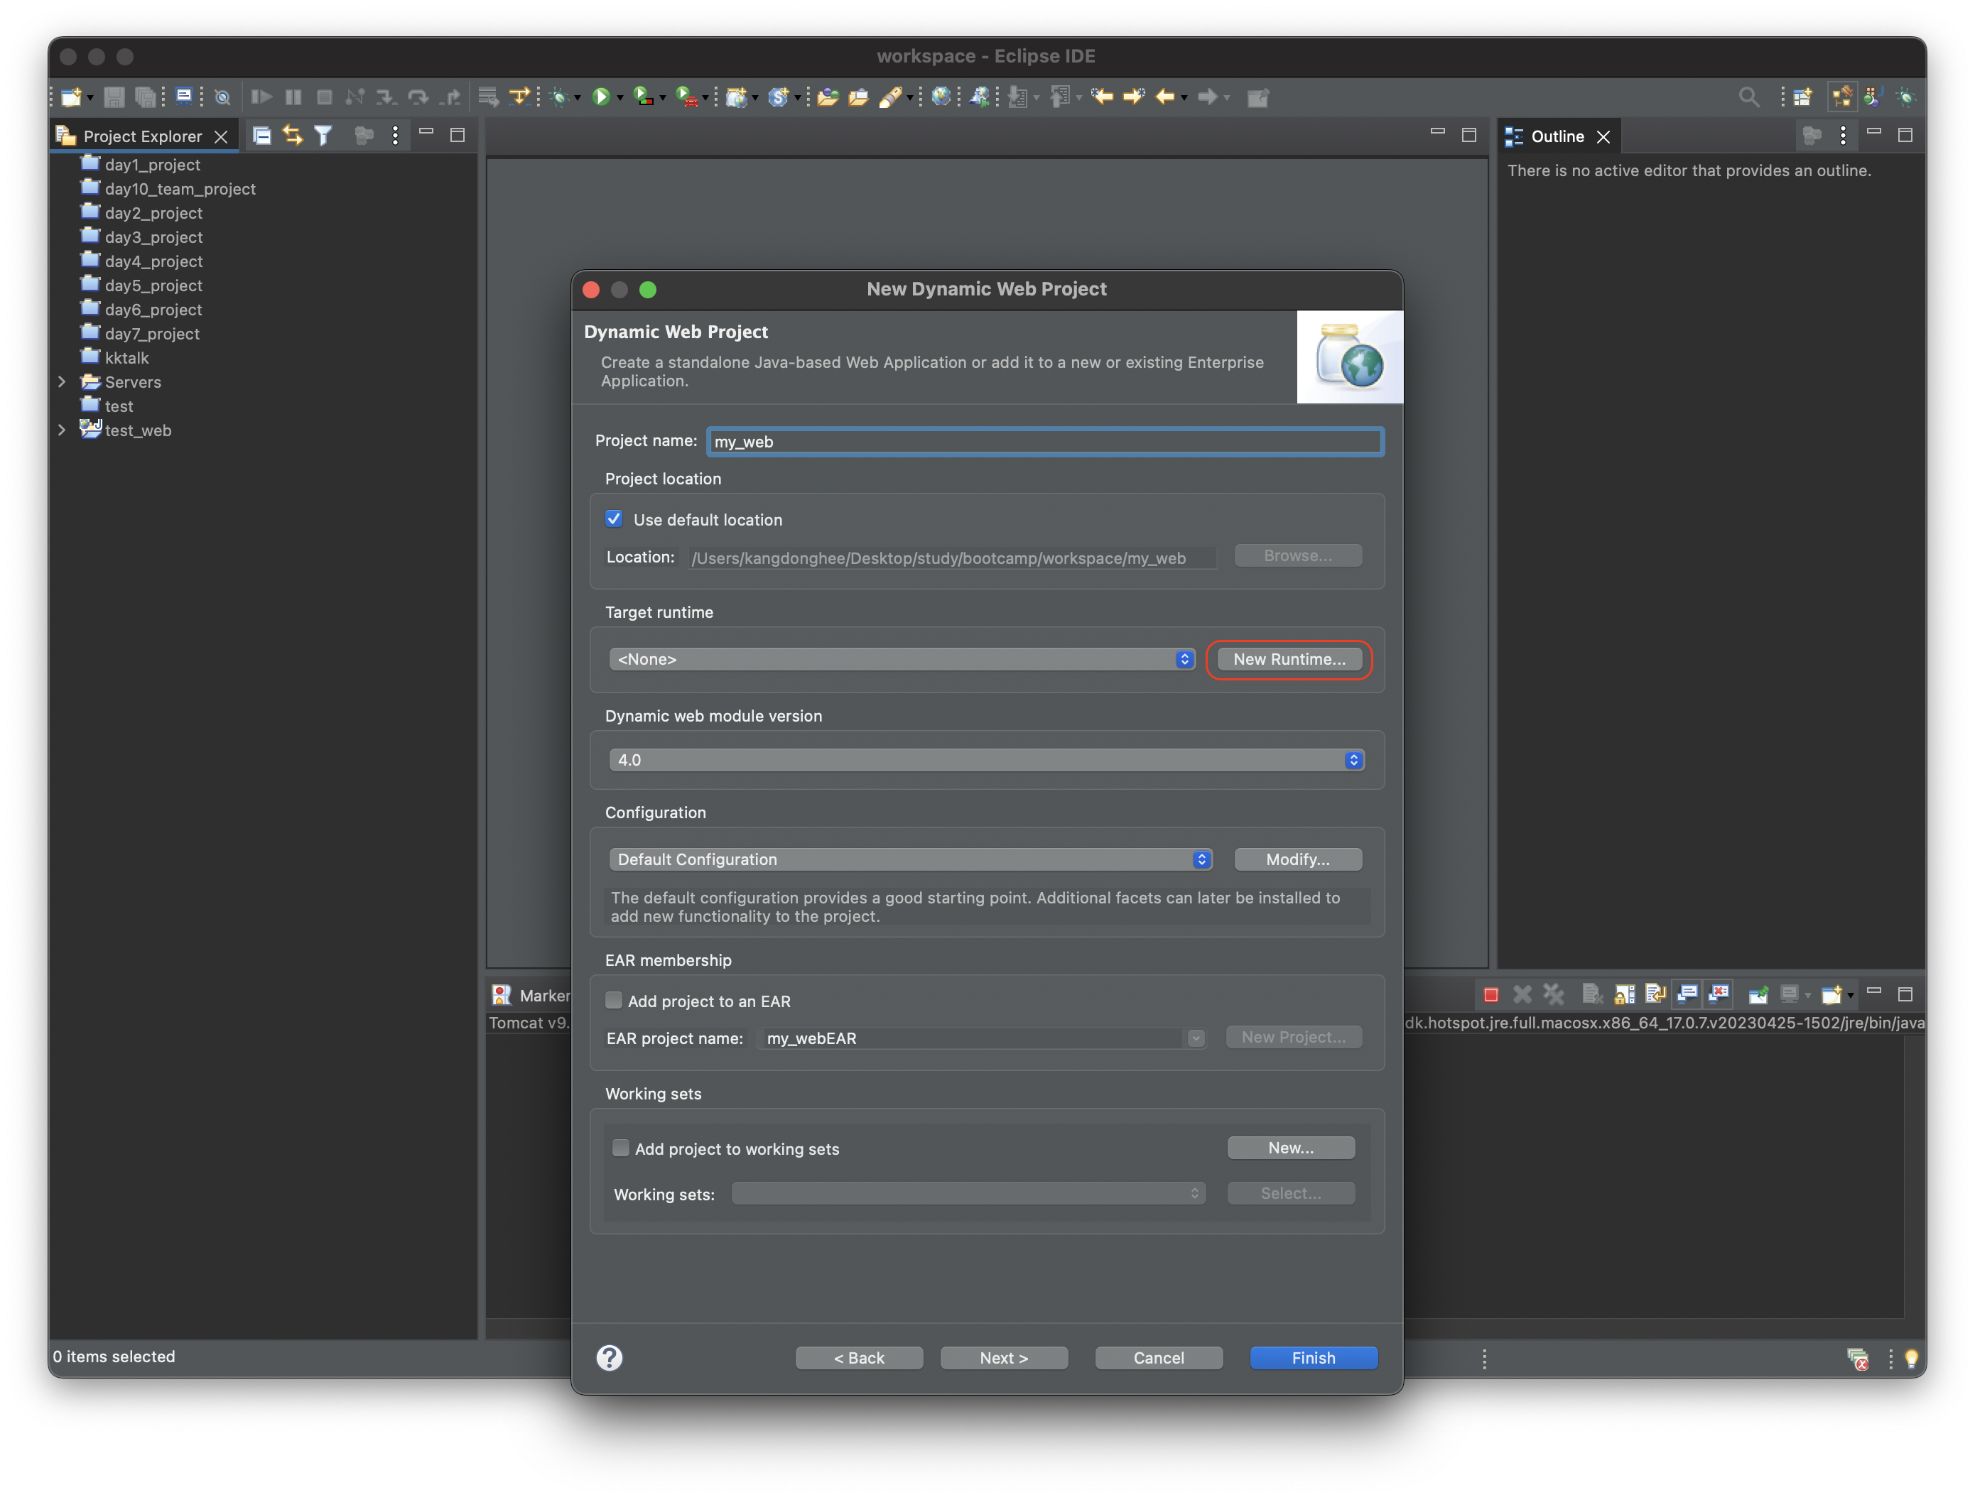Click the Open Web Browser globe icon
The width and height of the screenshot is (1975, 1500).
tap(940, 97)
